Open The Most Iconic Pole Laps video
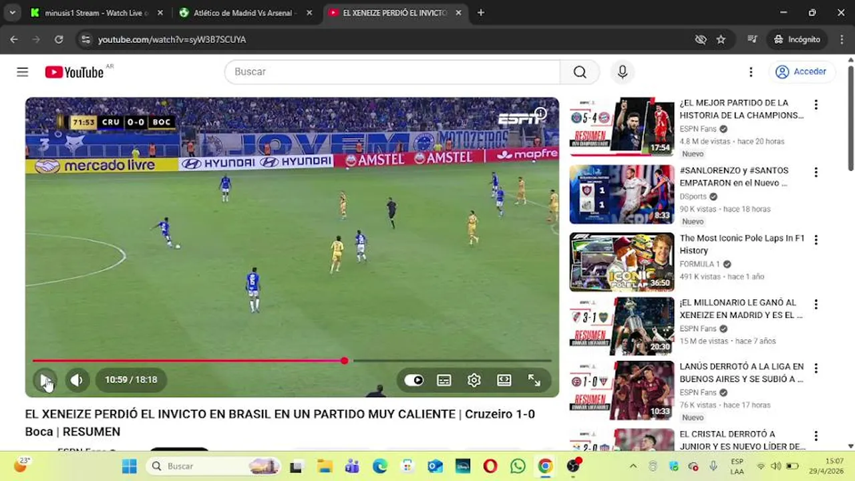The image size is (855, 481). (x=742, y=244)
